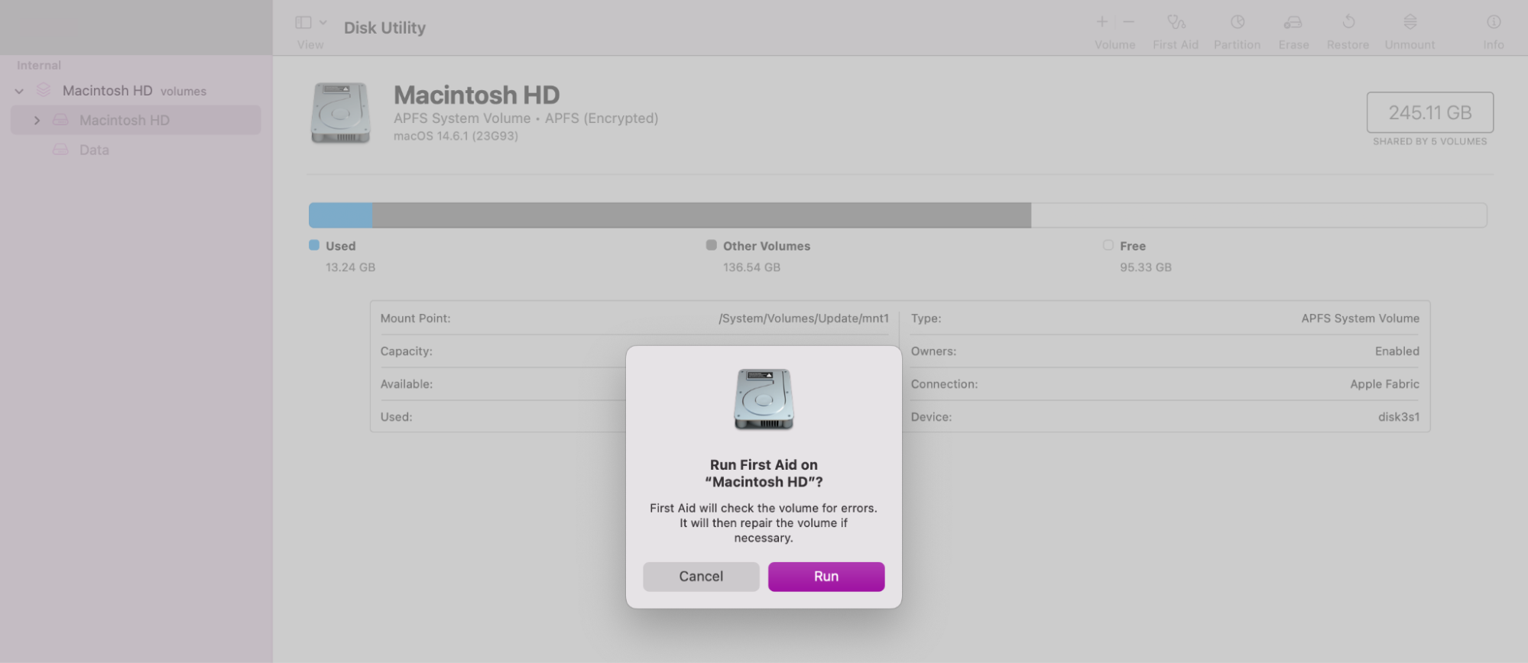Click the Mount Point: label
This screenshot has height=663, width=1528.
[x=416, y=319]
